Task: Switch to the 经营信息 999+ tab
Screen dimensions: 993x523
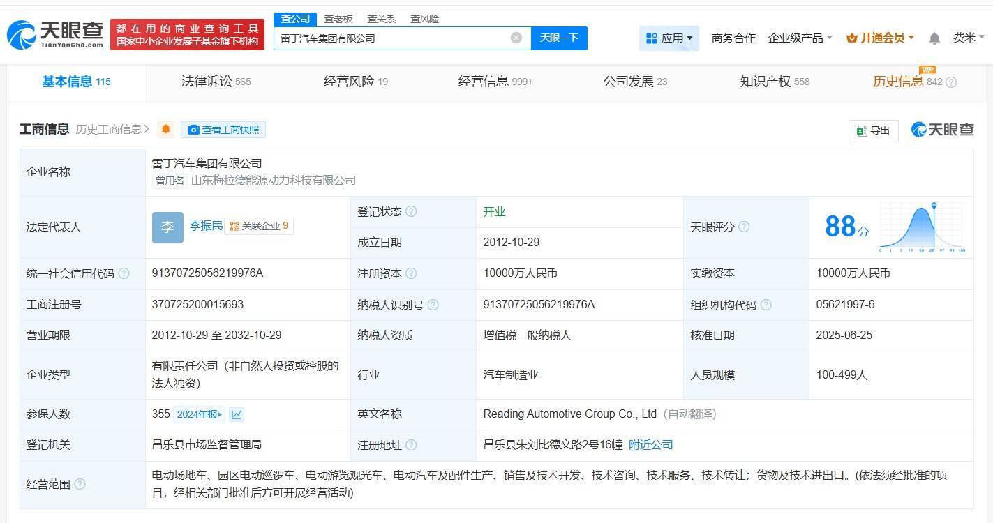Action: point(495,82)
